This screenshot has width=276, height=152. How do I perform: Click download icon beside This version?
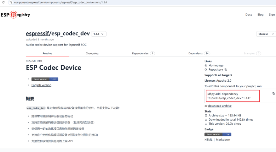pos(206,124)
